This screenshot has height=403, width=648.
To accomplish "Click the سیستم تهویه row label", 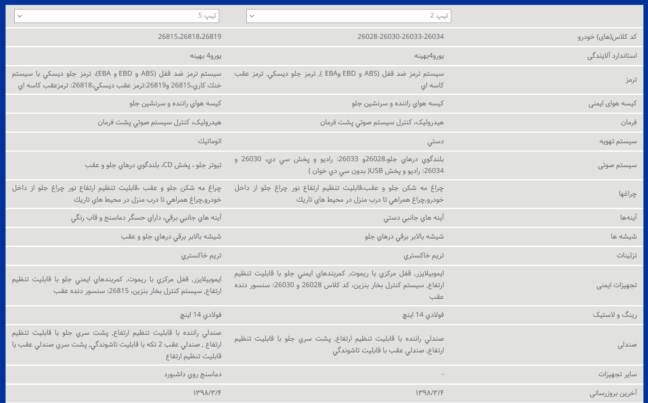I will tap(618, 142).
